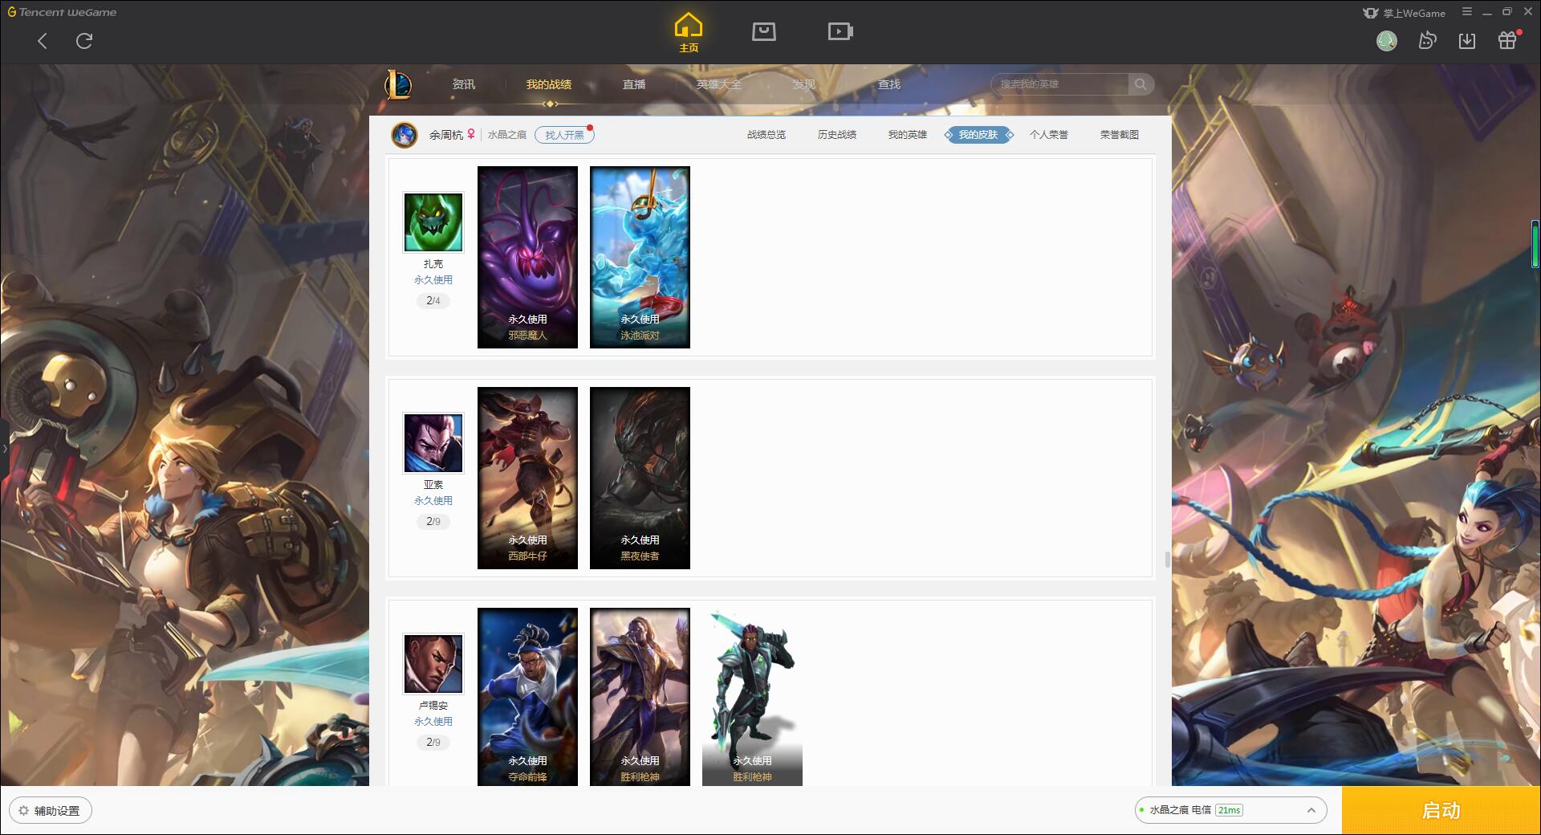Click the skin list scrollbar handle

click(1168, 559)
